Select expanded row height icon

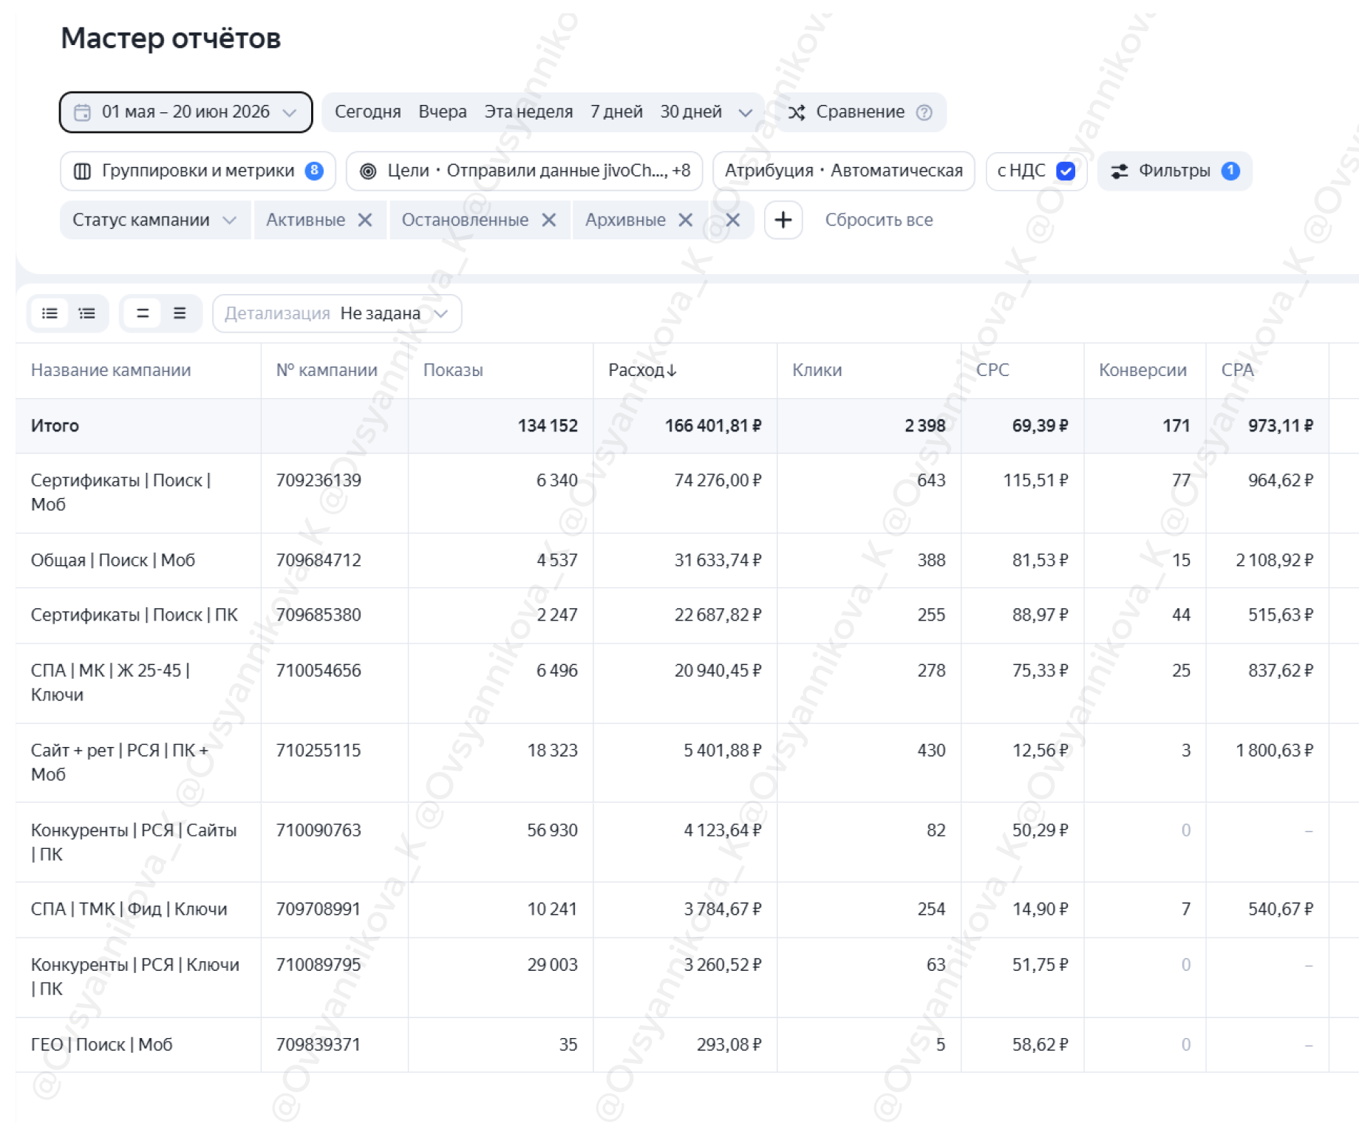tap(179, 313)
